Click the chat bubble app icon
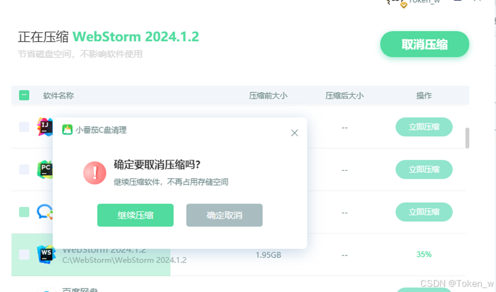The height and width of the screenshot is (292, 496). pyautogui.click(x=45, y=212)
